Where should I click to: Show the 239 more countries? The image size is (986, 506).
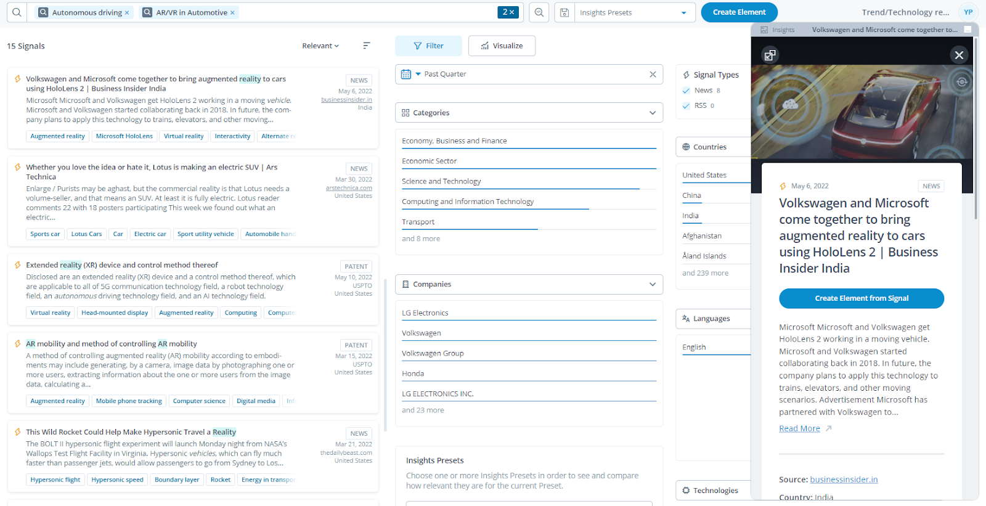pyautogui.click(x=705, y=273)
